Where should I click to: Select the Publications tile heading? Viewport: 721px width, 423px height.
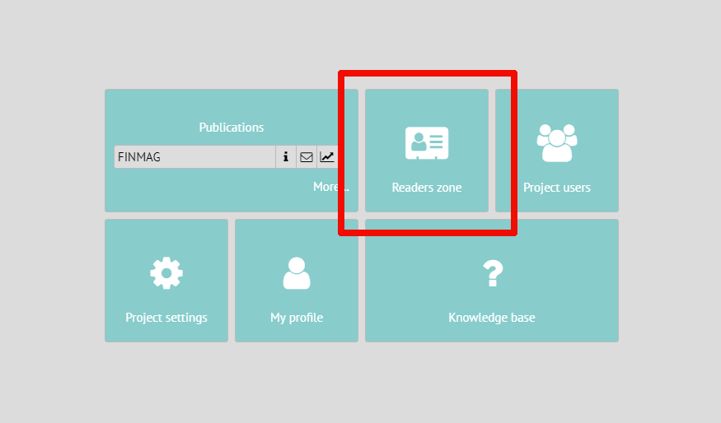pos(232,128)
